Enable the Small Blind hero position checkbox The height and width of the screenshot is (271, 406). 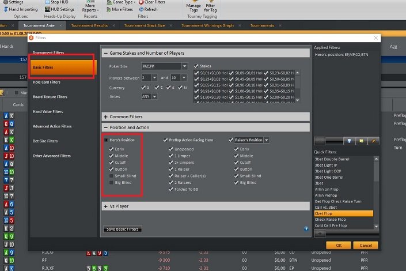112,175
